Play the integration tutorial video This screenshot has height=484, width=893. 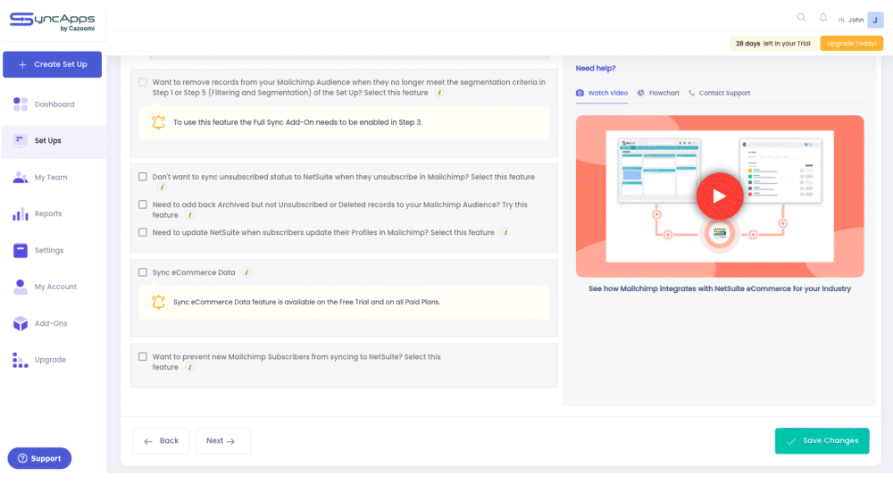click(720, 196)
